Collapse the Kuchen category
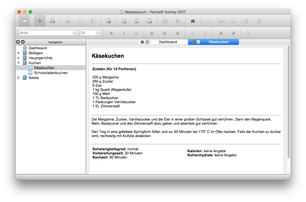Screen dimensions: 306x202 (19, 63)
